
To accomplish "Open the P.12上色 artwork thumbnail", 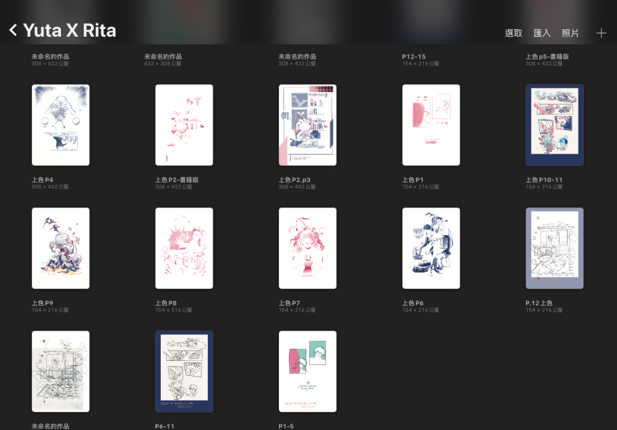I will (555, 248).
